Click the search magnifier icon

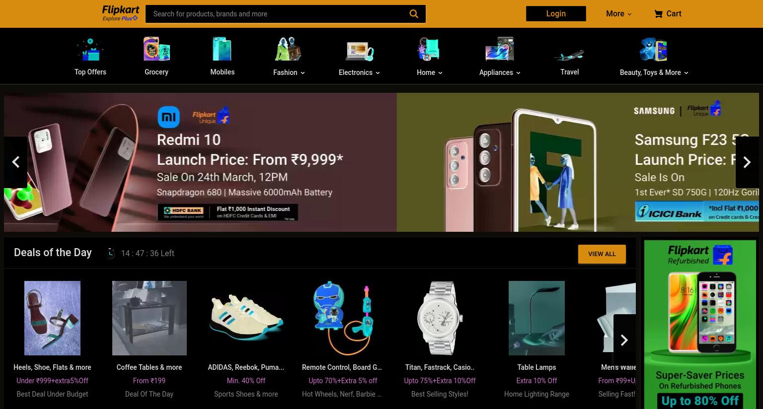(413, 14)
